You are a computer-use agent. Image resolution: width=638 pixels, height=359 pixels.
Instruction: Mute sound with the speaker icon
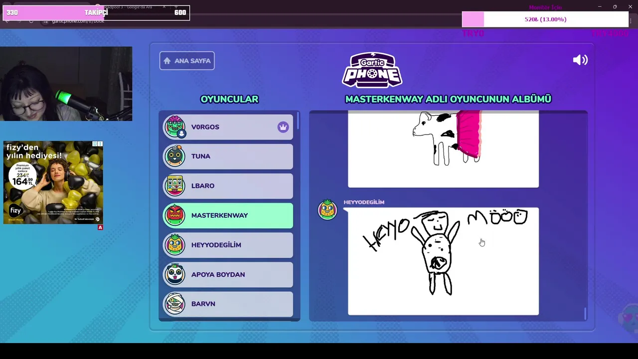click(x=580, y=60)
